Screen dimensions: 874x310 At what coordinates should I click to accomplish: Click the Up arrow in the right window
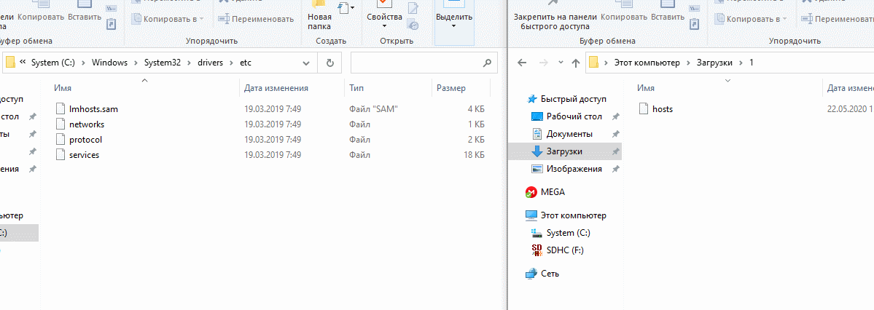pyautogui.click(x=576, y=63)
